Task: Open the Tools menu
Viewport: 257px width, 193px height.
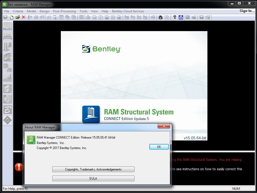Action: 83,11
